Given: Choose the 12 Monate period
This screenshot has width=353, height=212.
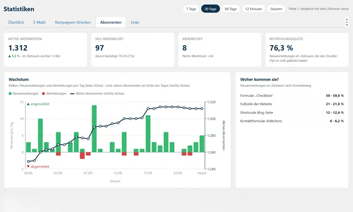Looking at the screenshot, I should click(x=253, y=9).
